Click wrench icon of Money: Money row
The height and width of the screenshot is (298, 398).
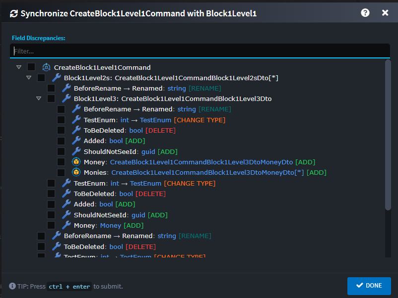point(66,225)
